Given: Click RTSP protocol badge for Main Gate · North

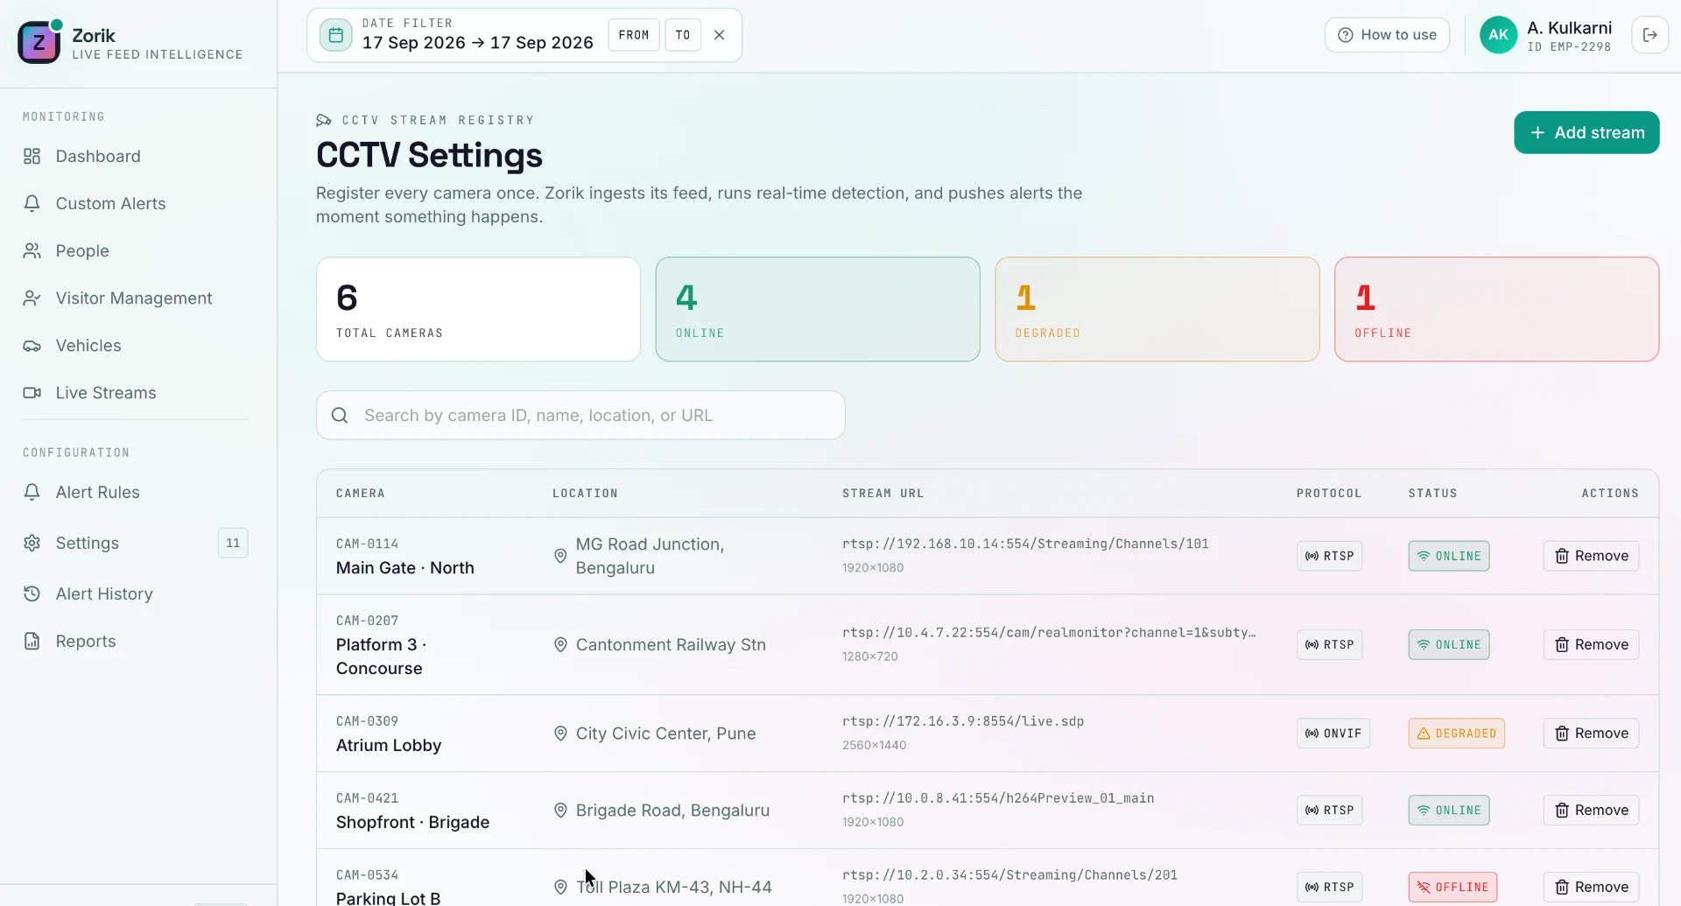Looking at the screenshot, I should tap(1329, 556).
